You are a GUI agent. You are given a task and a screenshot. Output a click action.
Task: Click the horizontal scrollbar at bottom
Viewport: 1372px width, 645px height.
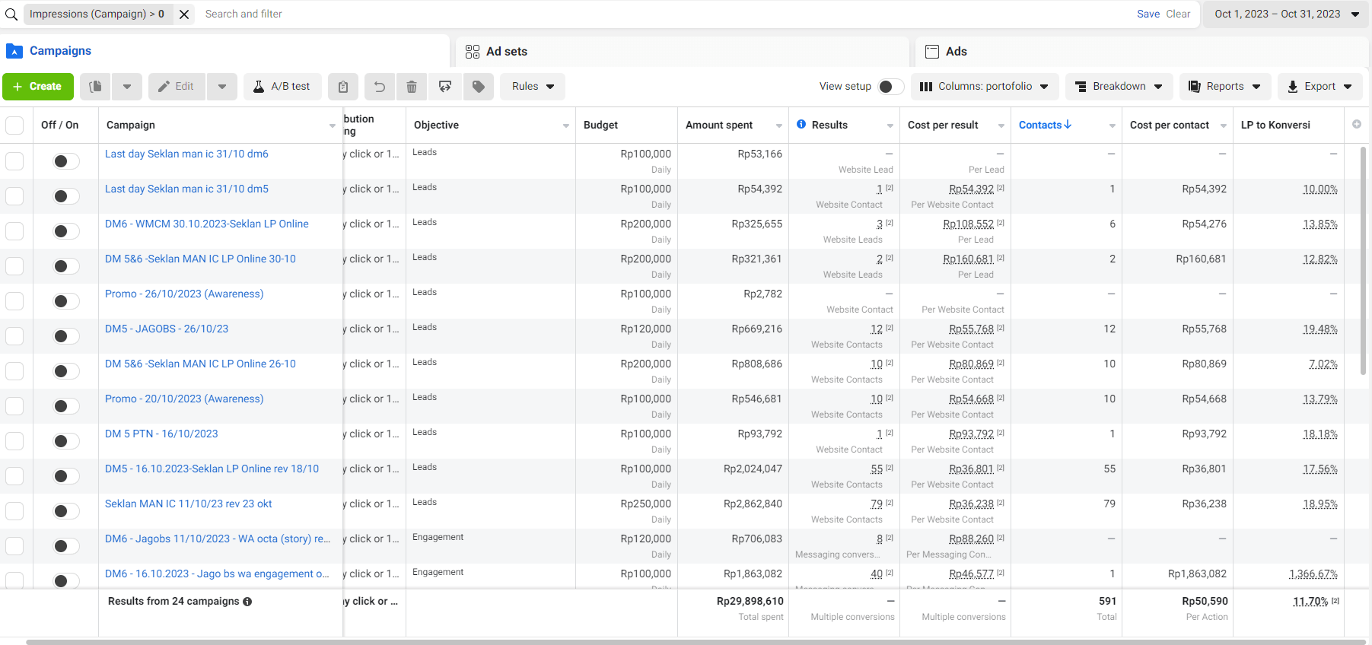(685, 642)
